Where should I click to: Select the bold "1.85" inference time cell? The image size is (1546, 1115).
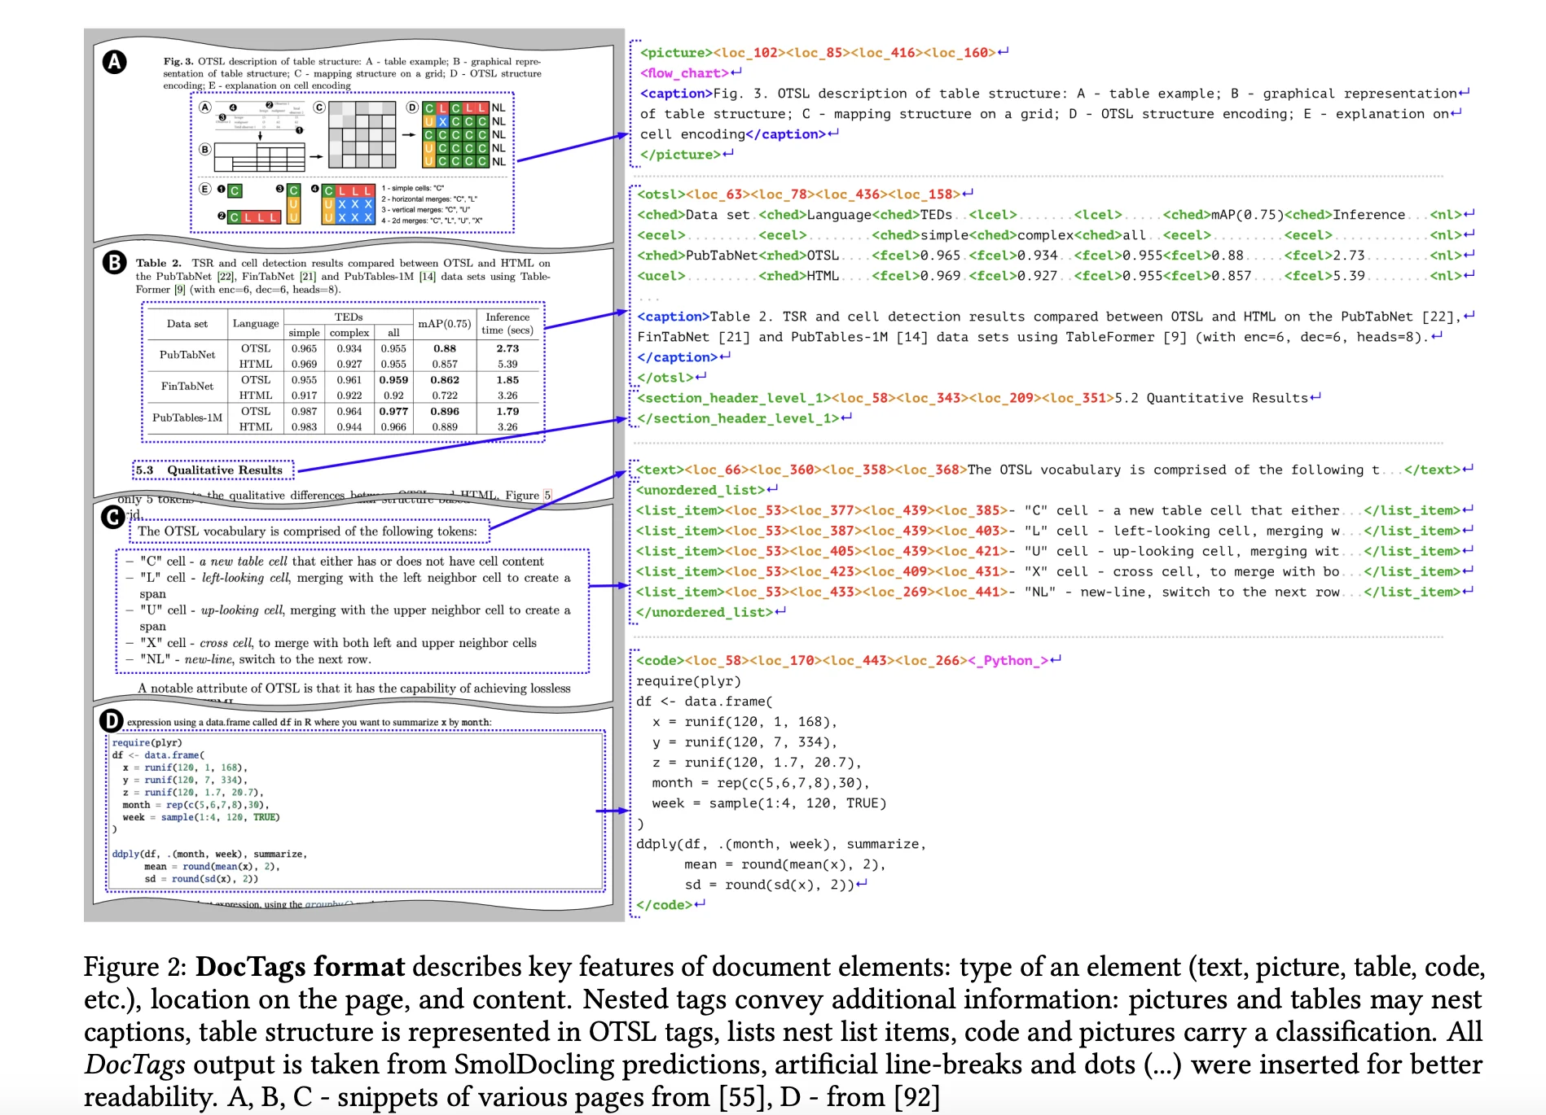(x=507, y=380)
